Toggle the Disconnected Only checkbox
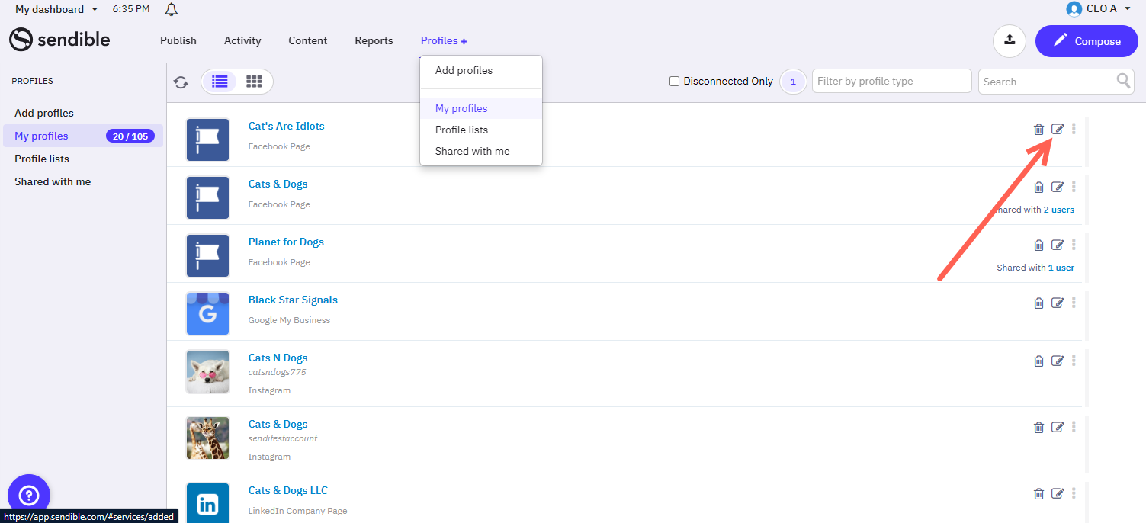Screen dimensions: 1146x523 (674, 82)
